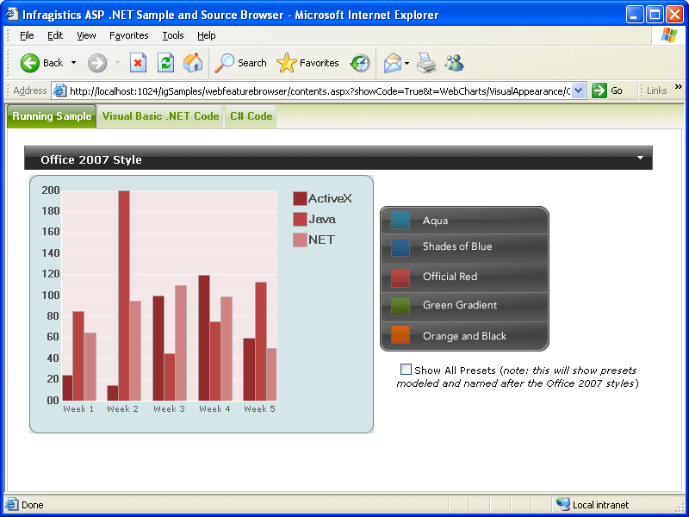Viewport: 689px width, 517px height.
Task: Click the Back navigation icon
Action: click(x=28, y=62)
